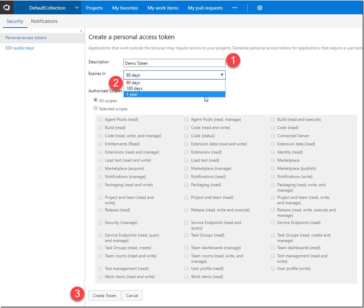Image resolution: width=364 pixels, height=308 pixels.
Task: Check Code (status) scope
Action: tap(186, 136)
